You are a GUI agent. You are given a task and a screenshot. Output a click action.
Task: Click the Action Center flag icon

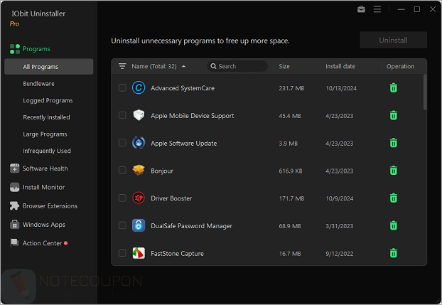coord(15,243)
